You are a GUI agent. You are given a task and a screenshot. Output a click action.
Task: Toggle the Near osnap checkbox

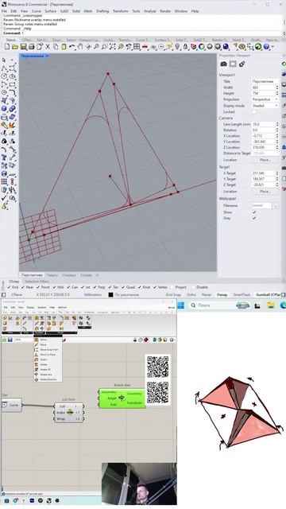pyautogui.click(x=23, y=287)
